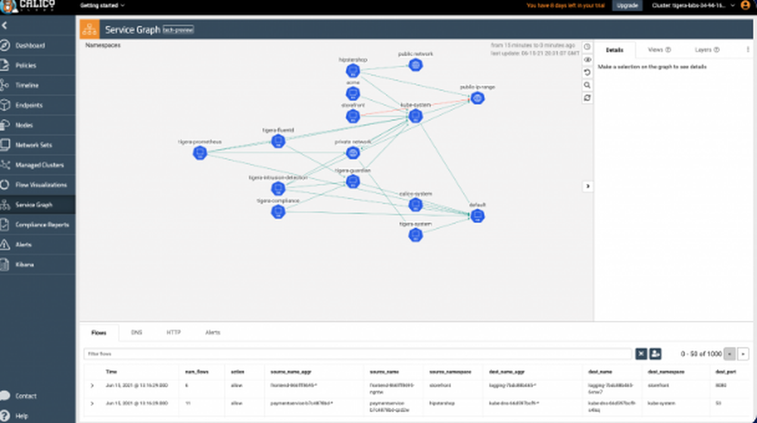Select the tigera-fluentd node
This screenshot has height=423, width=757.
[278, 142]
